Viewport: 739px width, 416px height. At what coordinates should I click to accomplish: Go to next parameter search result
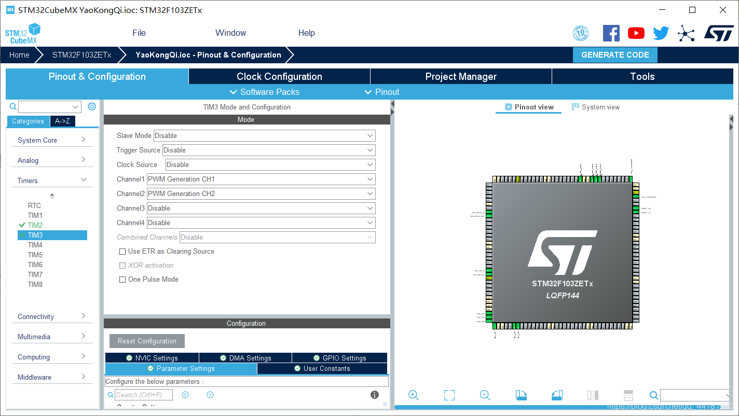coord(210,395)
